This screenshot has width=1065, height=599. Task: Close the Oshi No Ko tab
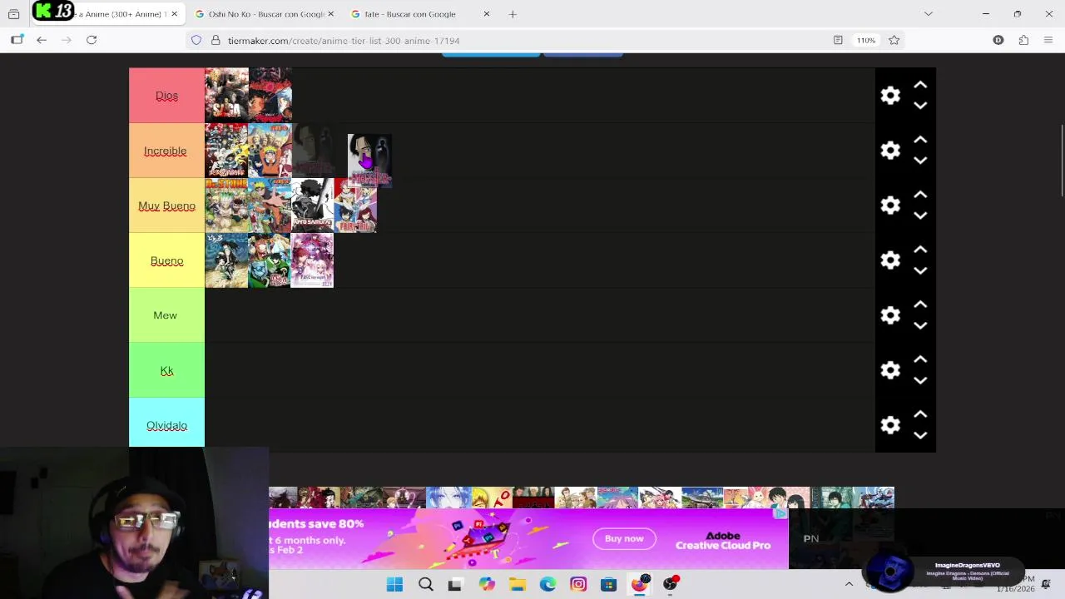tap(331, 14)
